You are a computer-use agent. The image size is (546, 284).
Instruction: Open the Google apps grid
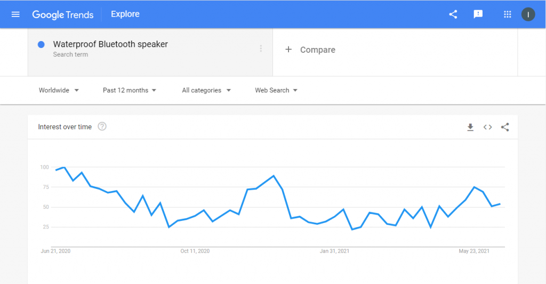(508, 14)
